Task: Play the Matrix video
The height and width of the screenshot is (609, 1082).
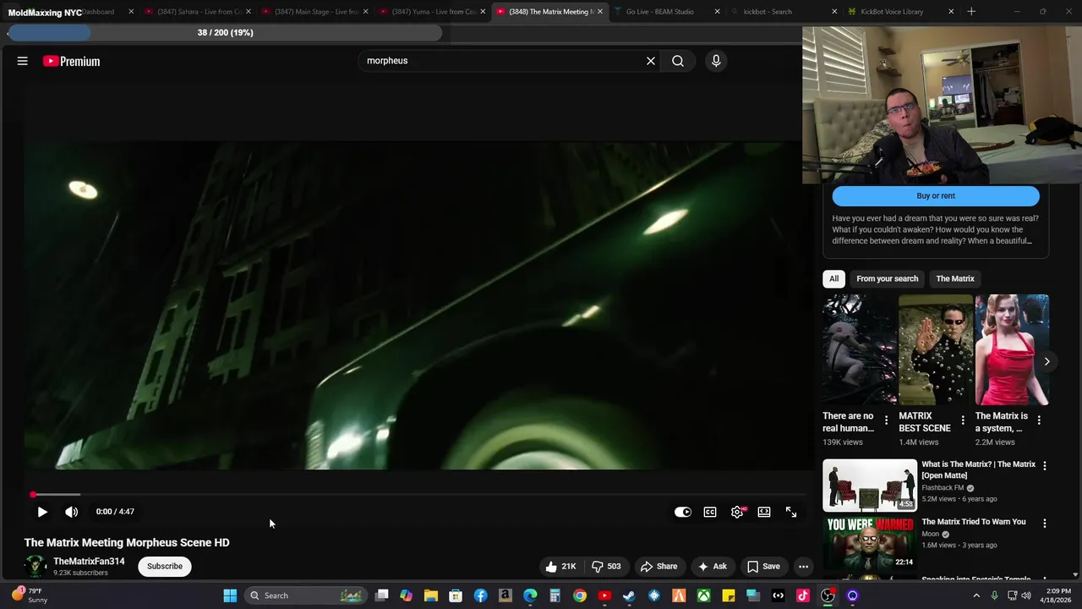Action: pyautogui.click(x=42, y=512)
